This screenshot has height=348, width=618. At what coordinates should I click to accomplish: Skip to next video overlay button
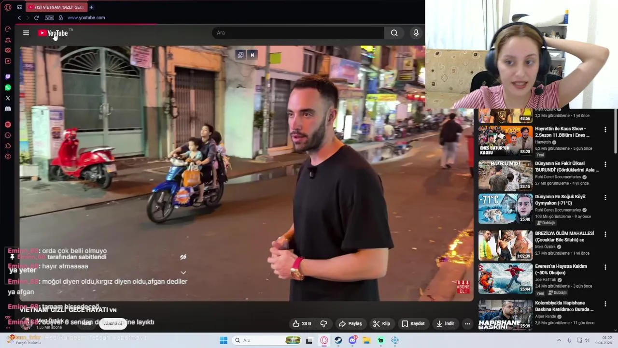tap(252, 55)
